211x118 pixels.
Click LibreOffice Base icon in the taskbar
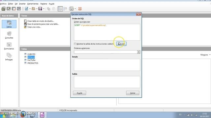coord(42,115)
